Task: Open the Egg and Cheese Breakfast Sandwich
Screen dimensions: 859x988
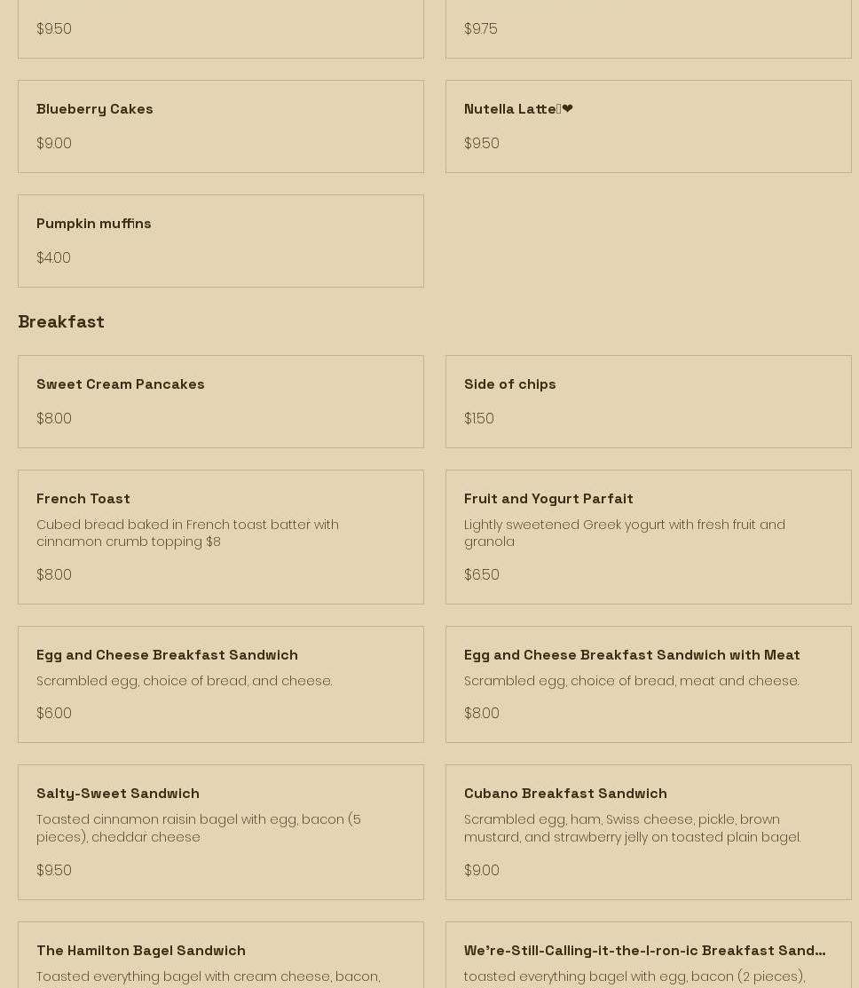Action: click(167, 655)
